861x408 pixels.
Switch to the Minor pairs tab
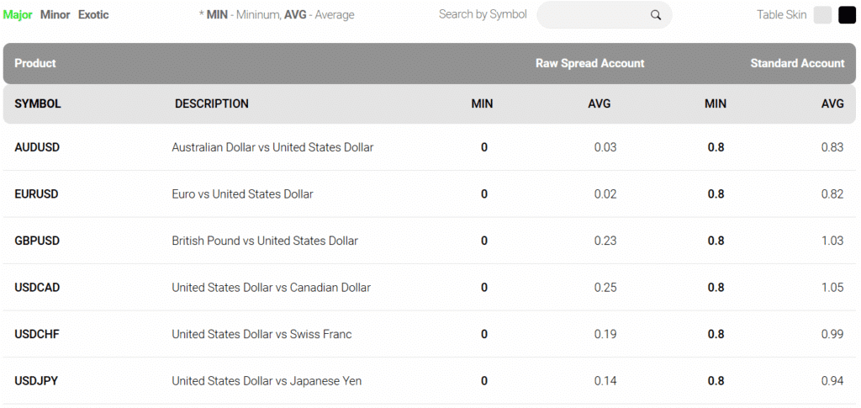(55, 15)
